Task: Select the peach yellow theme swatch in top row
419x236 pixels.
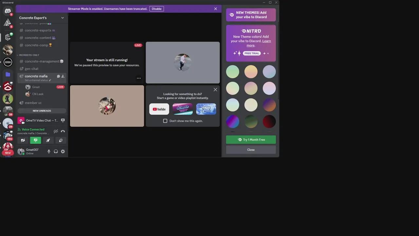Action: click(x=251, y=72)
